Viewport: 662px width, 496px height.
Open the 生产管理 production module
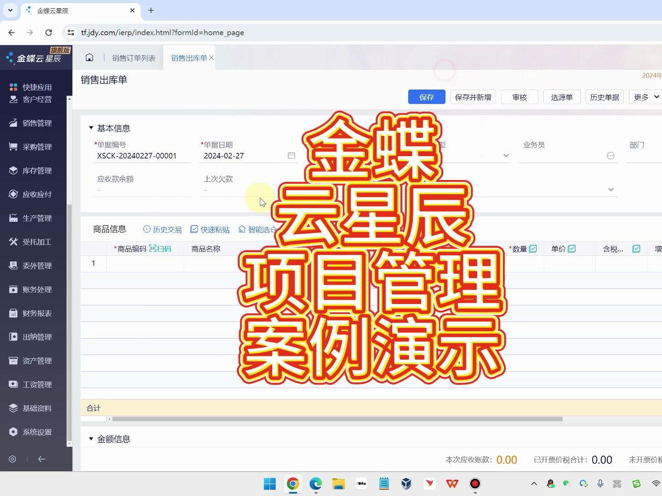coord(31,218)
